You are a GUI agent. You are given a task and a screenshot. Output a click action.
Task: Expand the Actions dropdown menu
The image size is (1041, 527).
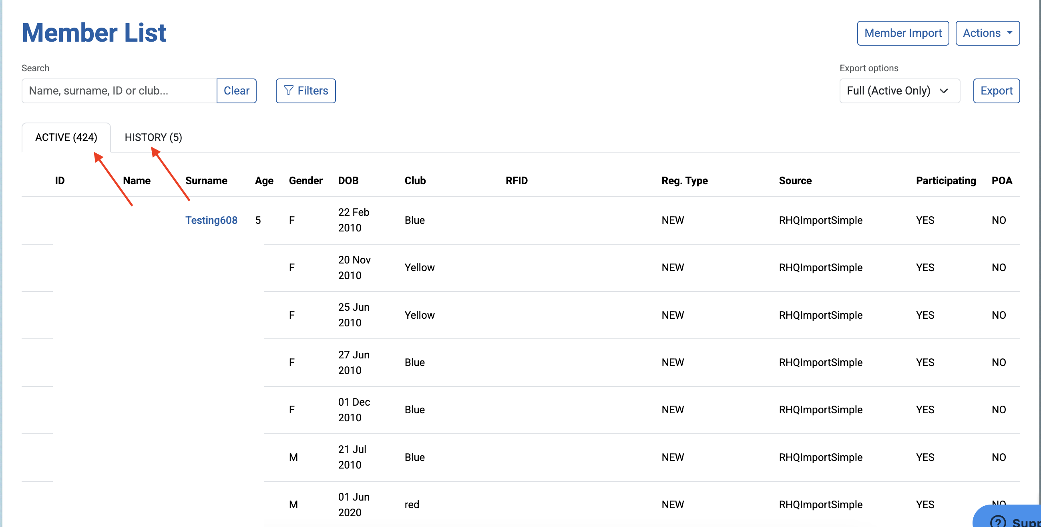coord(987,33)
